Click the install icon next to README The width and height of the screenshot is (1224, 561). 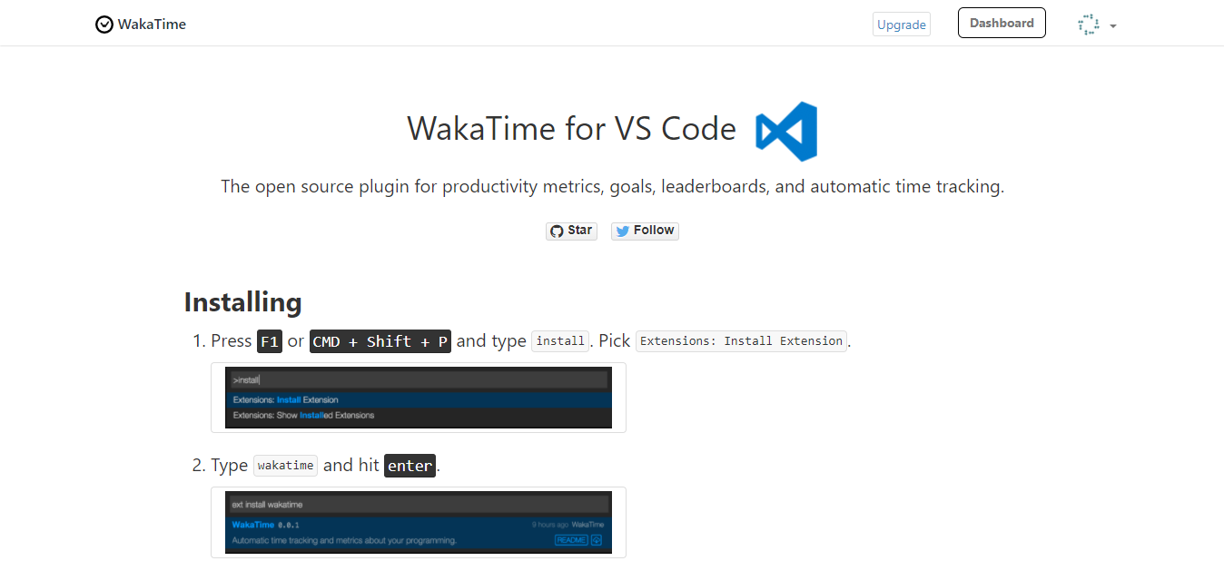pyautogui.click(x=595, y=539)
